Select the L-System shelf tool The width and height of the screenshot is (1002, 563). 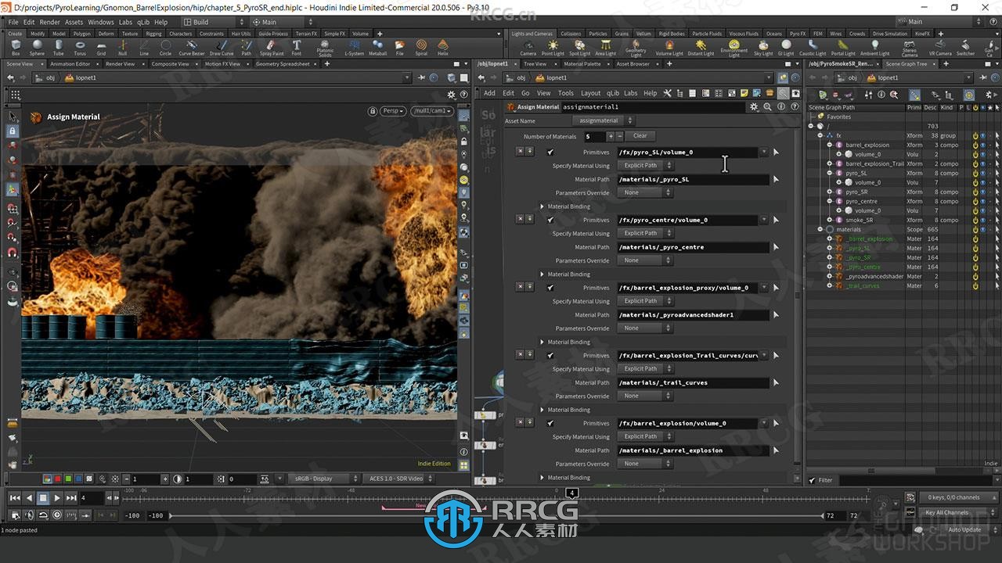pyautogui.click(x=355, y=48)
